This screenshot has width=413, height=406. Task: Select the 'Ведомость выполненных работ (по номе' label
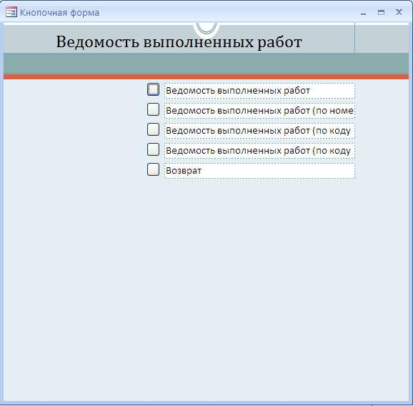259,111
